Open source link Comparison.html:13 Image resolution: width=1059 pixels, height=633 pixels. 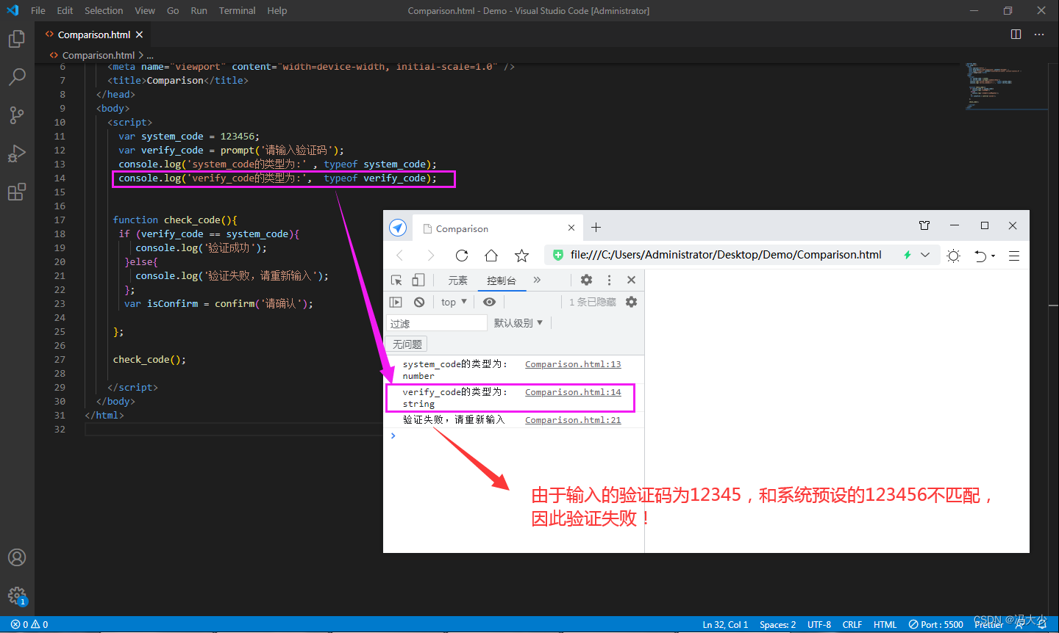[573, 364]
